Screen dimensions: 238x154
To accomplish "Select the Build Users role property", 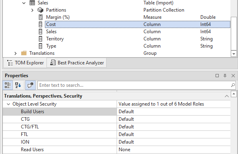I will tap(60, 112).
